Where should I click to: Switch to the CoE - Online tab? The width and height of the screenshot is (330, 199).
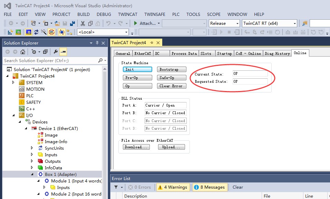click(x=248, y=53)
